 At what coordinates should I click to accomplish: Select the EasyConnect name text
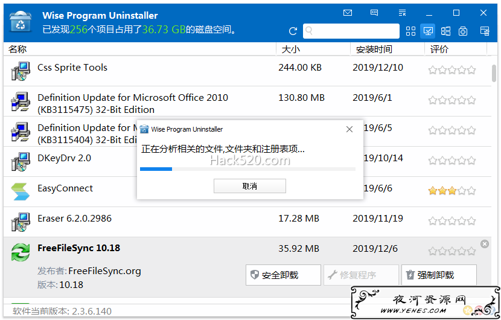coord(65,188)
